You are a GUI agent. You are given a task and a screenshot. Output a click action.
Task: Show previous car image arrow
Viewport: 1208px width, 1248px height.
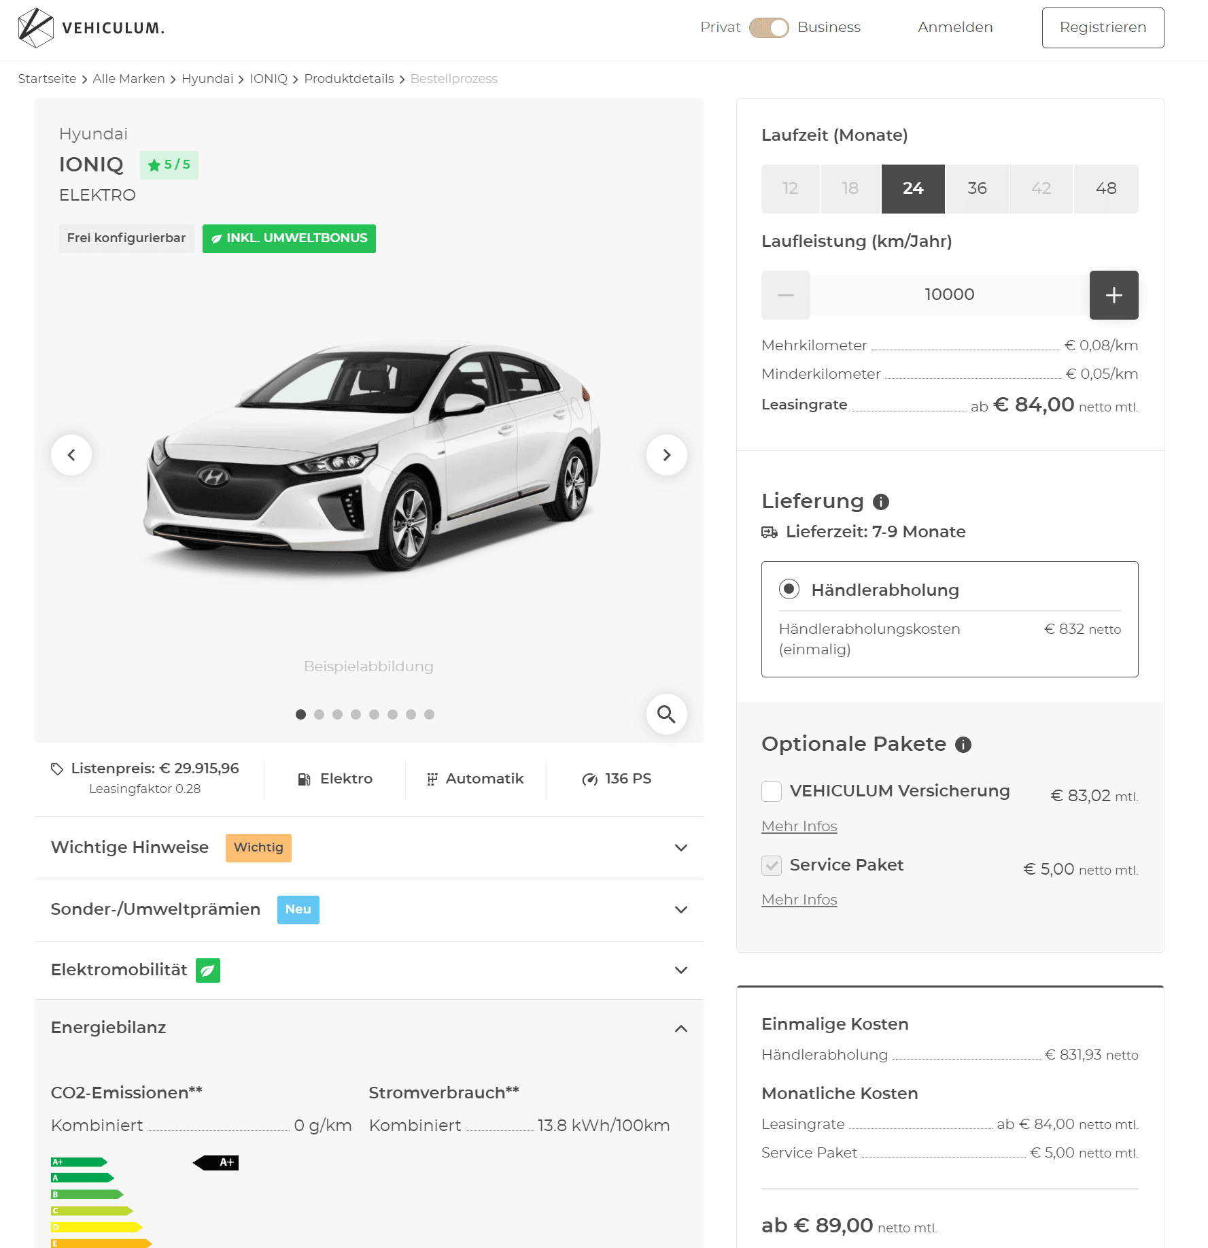(71, 455)
